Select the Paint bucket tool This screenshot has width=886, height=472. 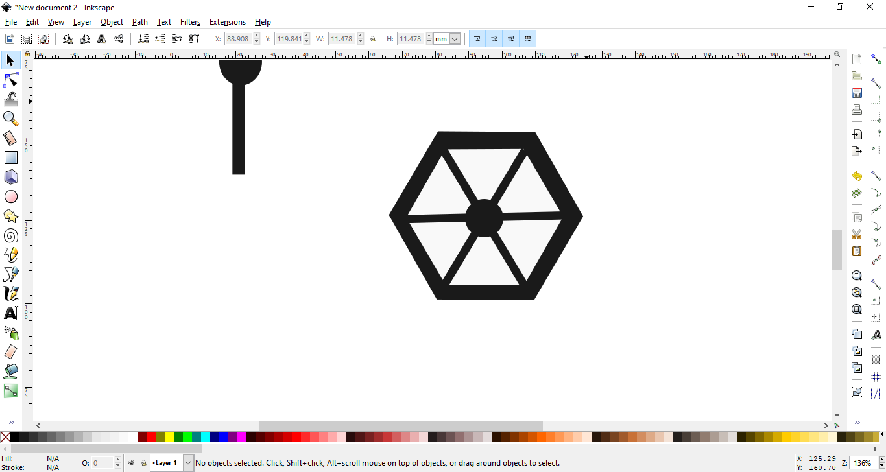pyautogui.click(x=10, y=372)
